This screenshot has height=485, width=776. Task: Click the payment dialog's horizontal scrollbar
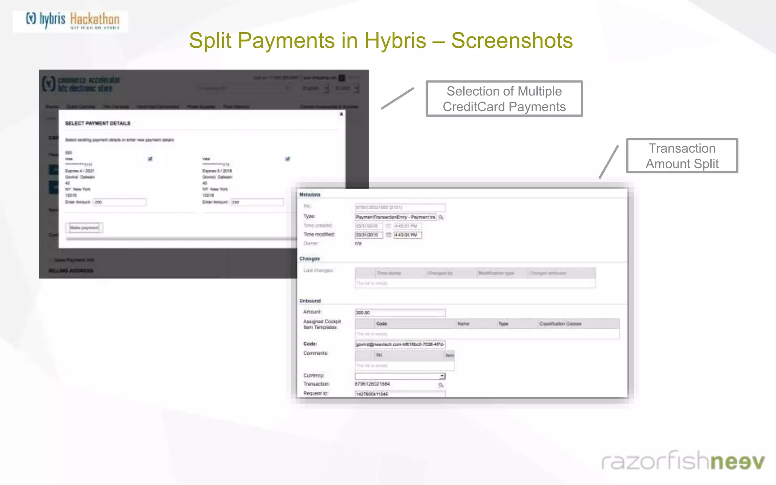pos(181,239)
